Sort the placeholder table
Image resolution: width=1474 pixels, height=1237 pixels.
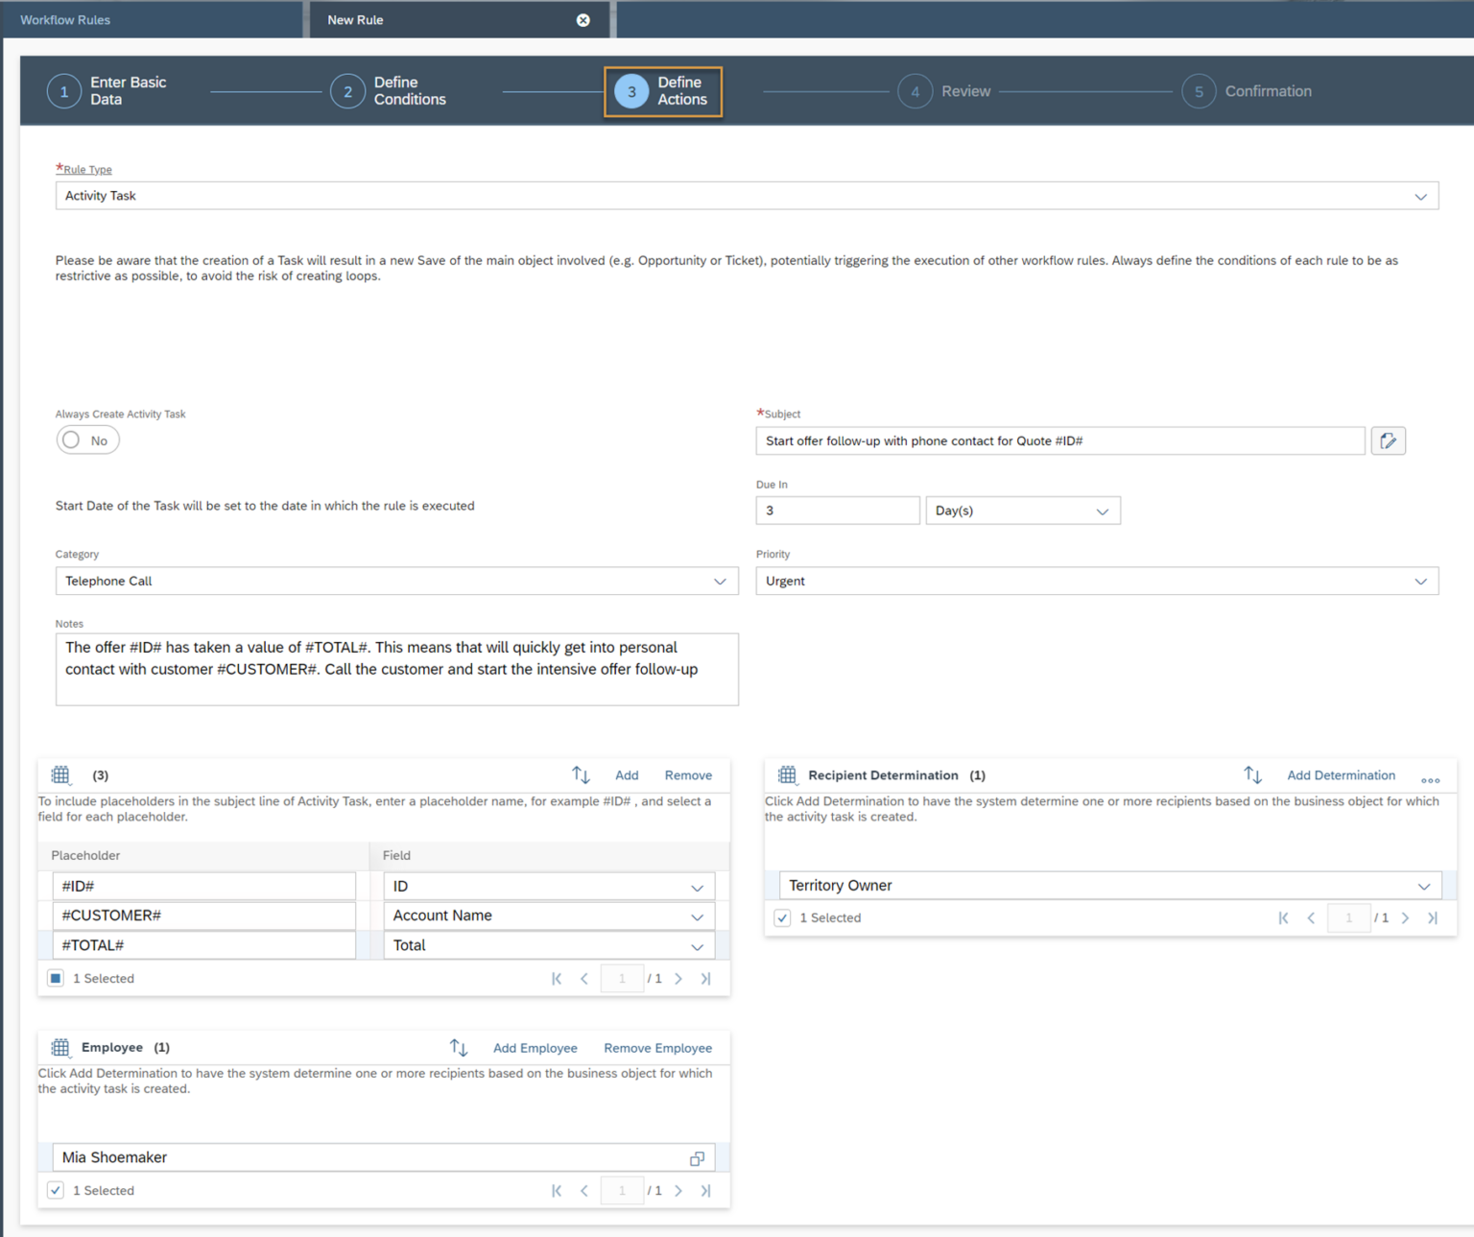(x=581, y=774)
